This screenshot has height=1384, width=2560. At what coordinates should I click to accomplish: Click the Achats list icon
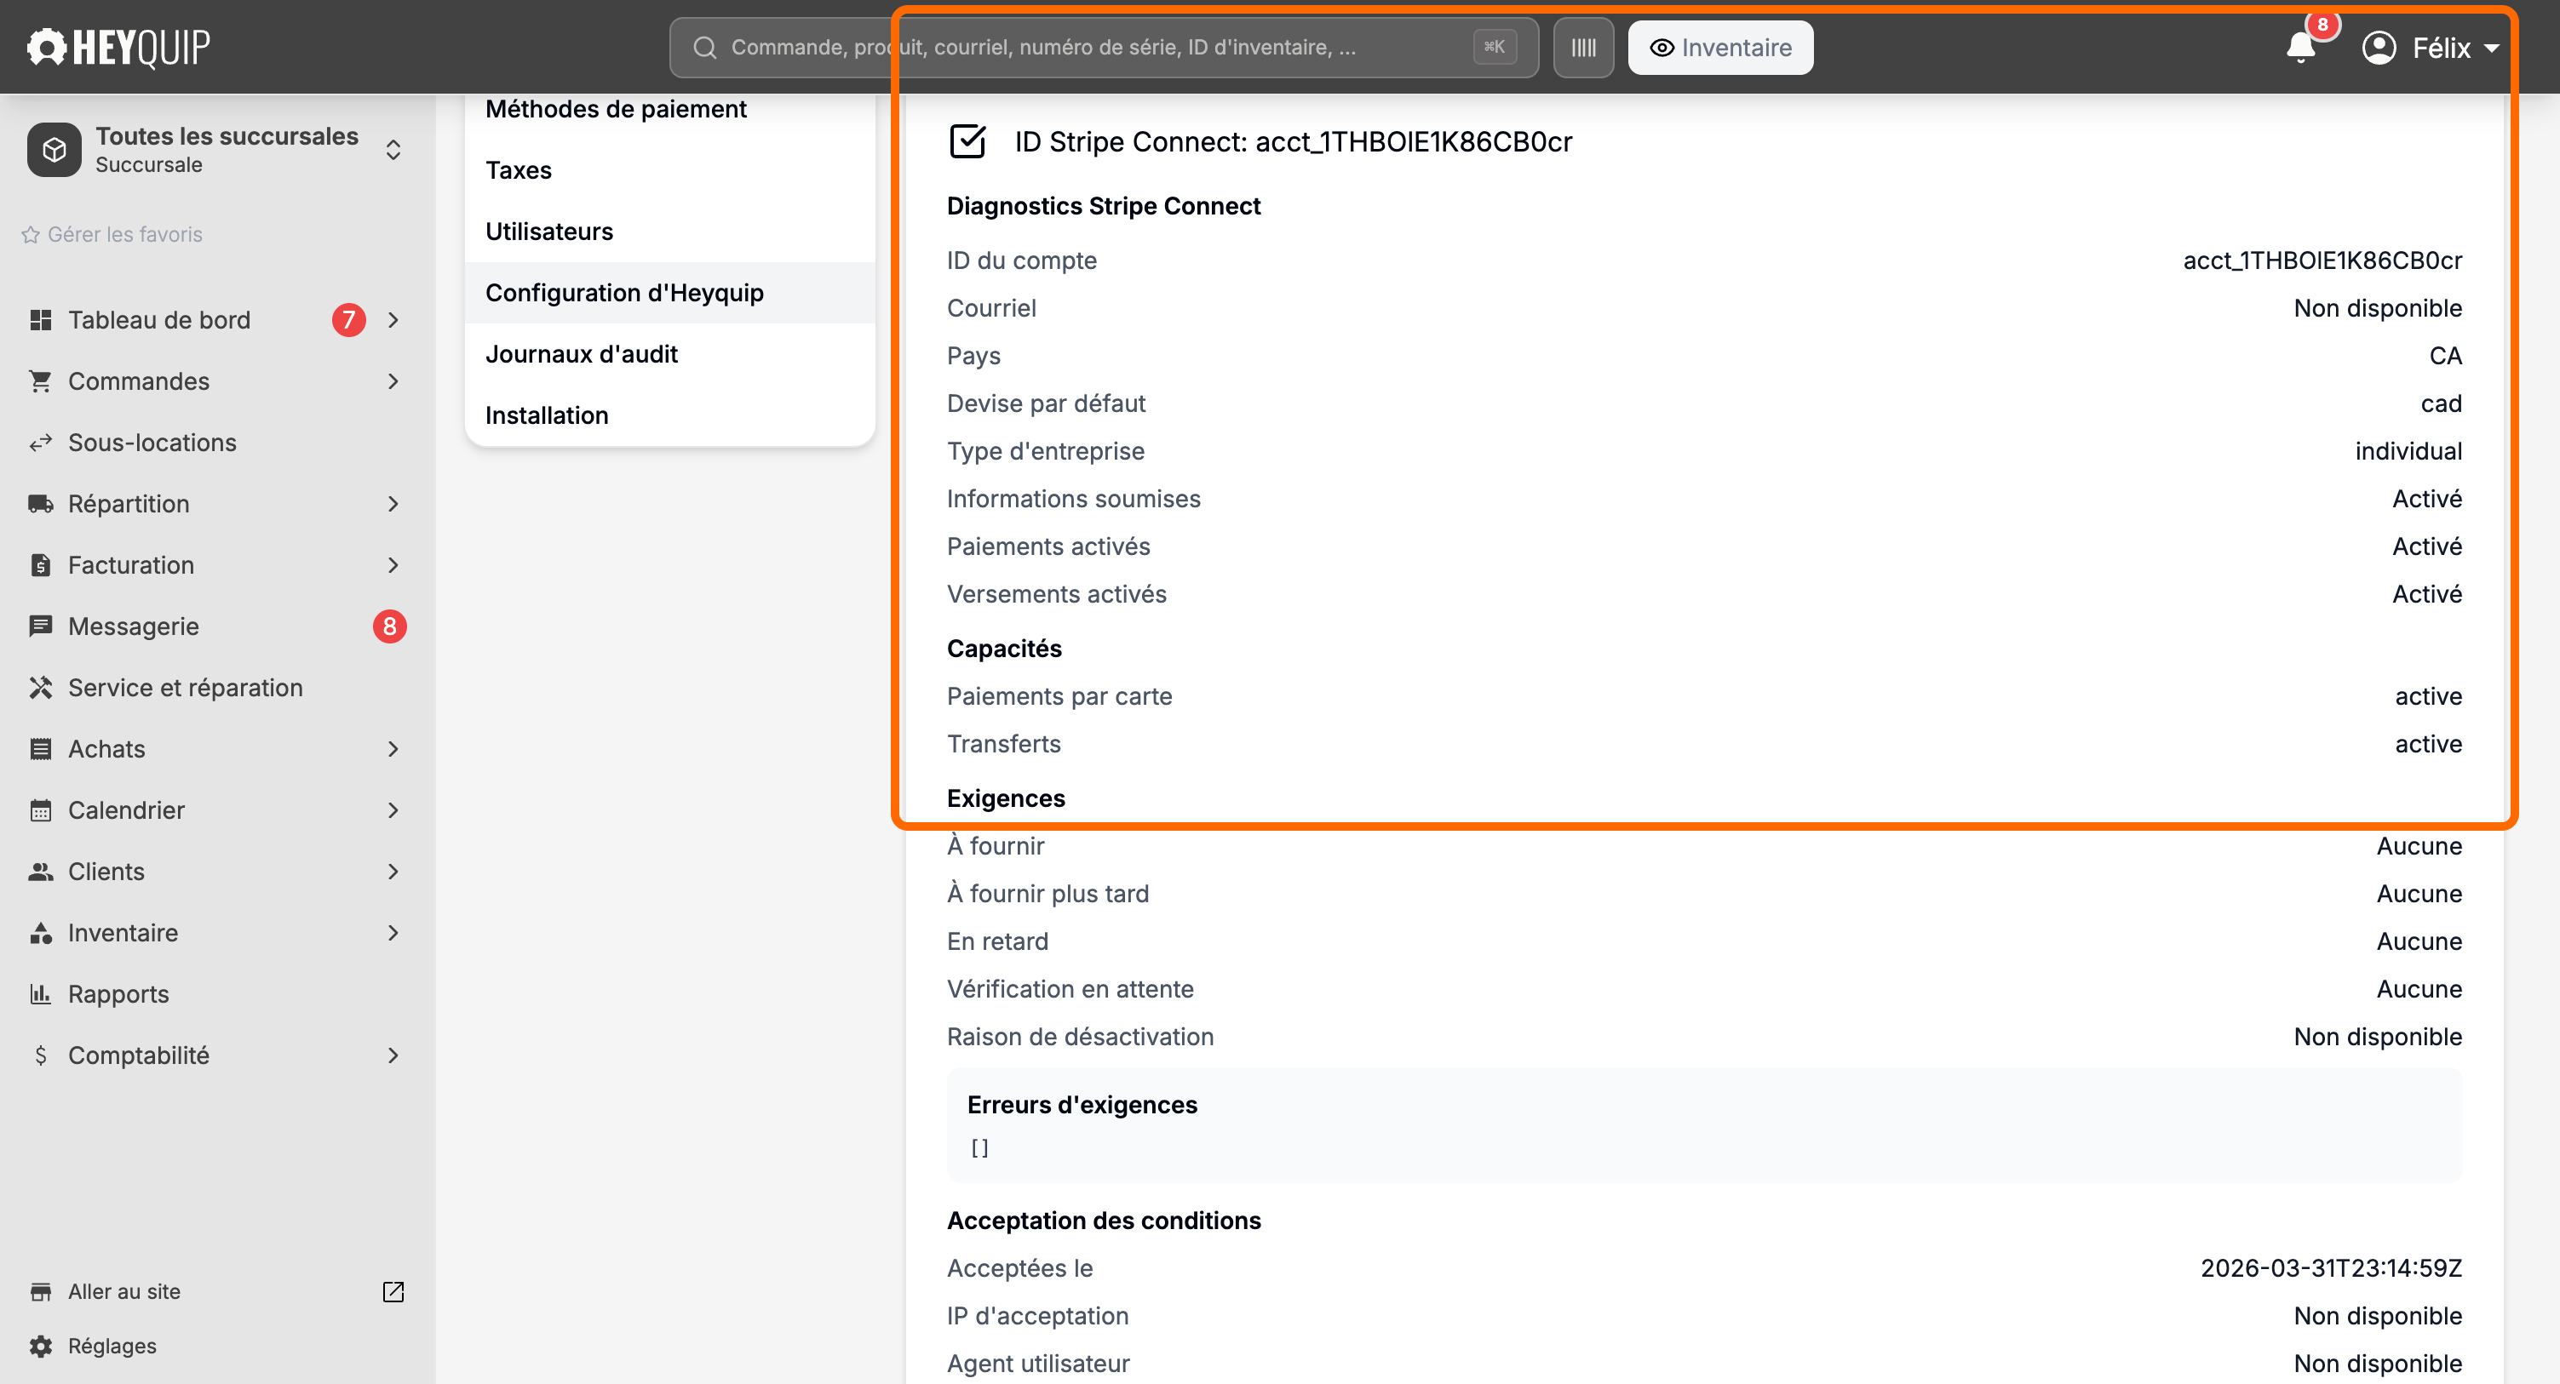(x=41, y=749)
